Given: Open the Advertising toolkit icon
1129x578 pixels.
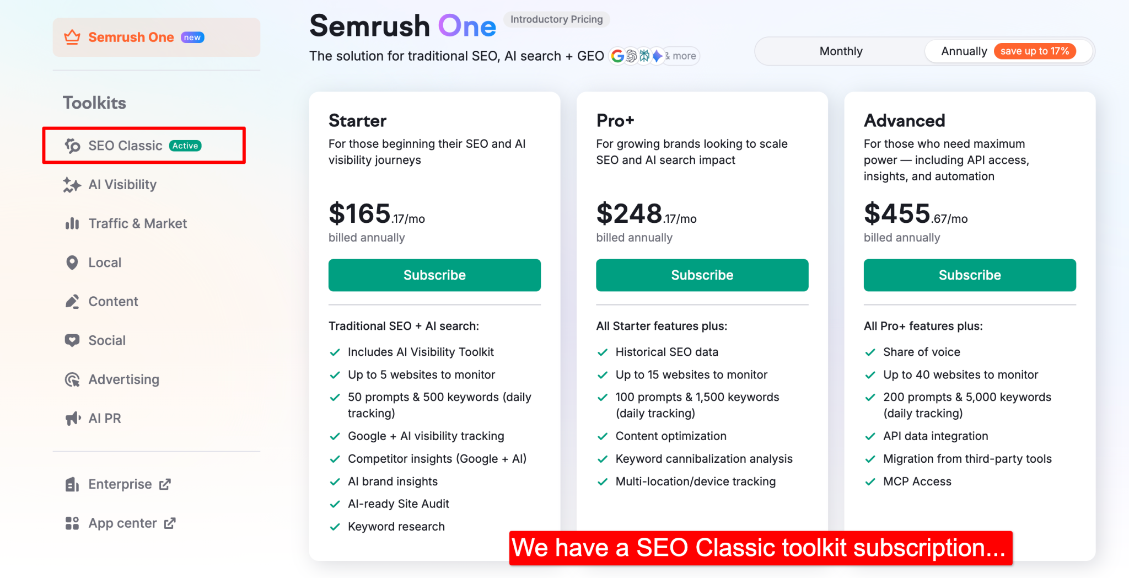Looking at the screenshot, I should 72,379.
